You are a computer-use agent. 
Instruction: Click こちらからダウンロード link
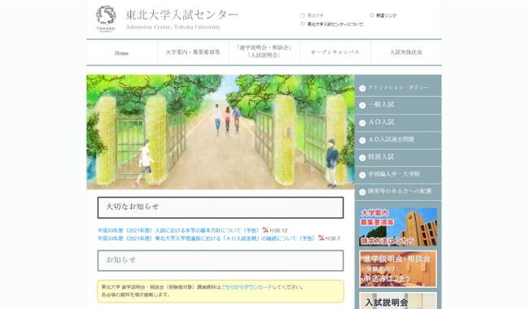click(x=246, y=287)
